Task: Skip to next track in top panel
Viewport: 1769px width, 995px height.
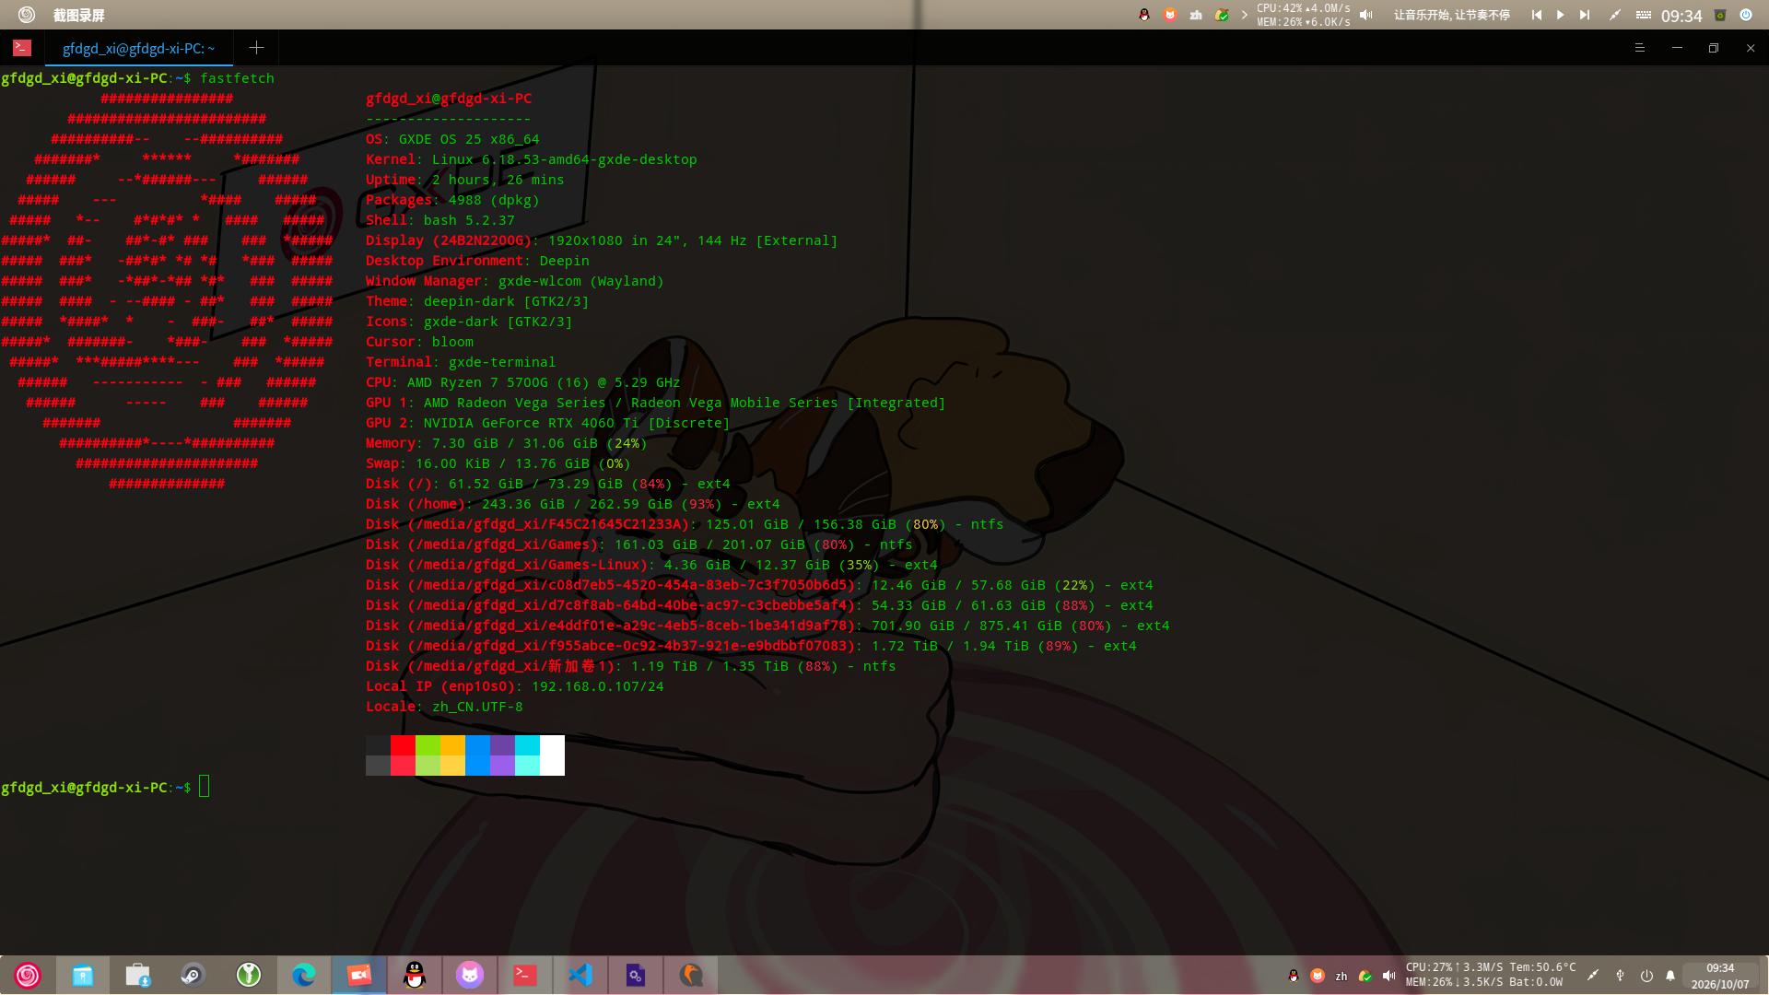Action: click(1584, 15)
